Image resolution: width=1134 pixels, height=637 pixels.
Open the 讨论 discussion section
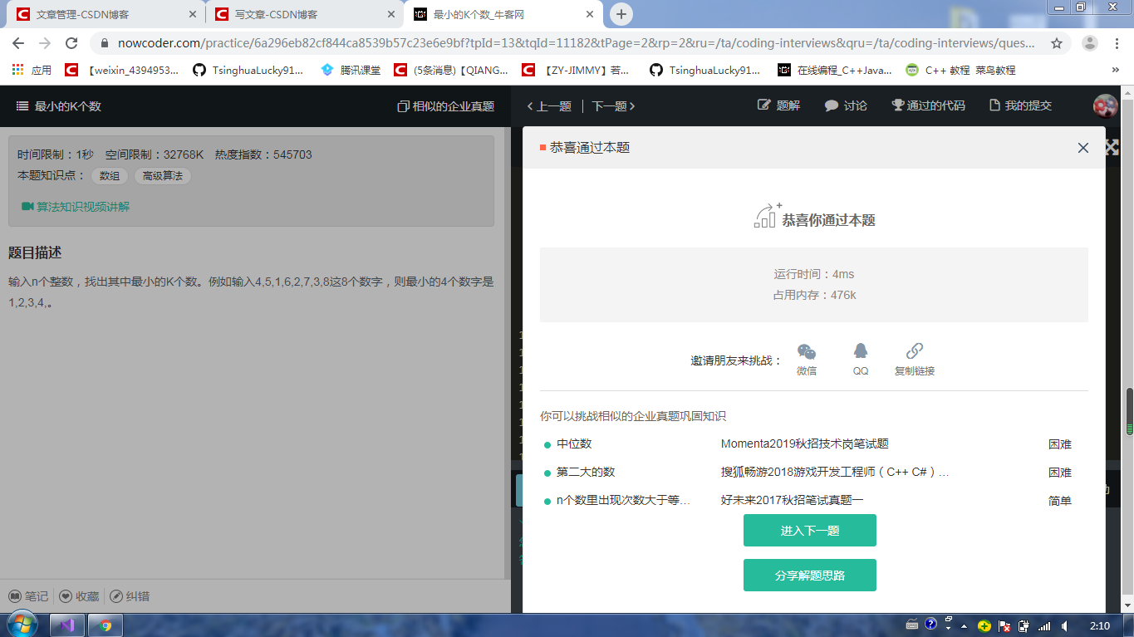pyautogui.click(x=845, y=105)
